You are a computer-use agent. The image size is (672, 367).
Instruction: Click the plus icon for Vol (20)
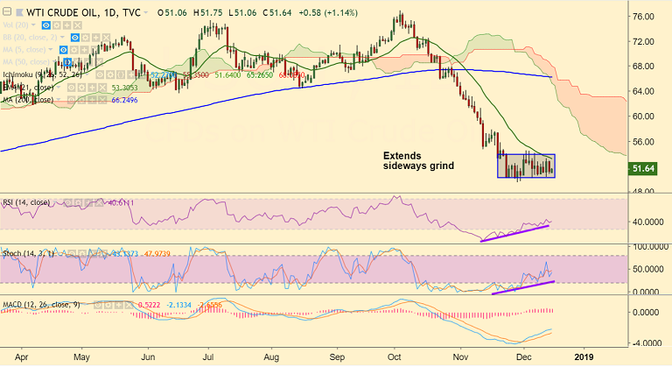point(66,25)
